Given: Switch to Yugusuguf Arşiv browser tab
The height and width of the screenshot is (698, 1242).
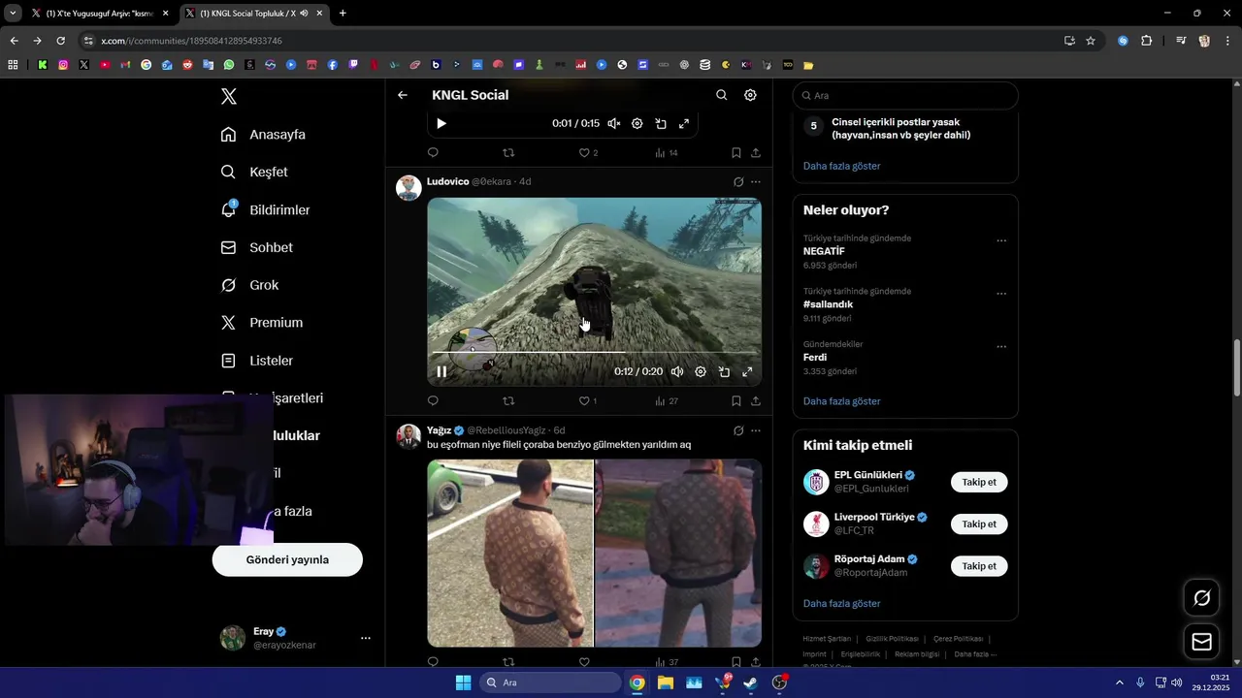Looking at the screenshot, I should tap(99, 14).
